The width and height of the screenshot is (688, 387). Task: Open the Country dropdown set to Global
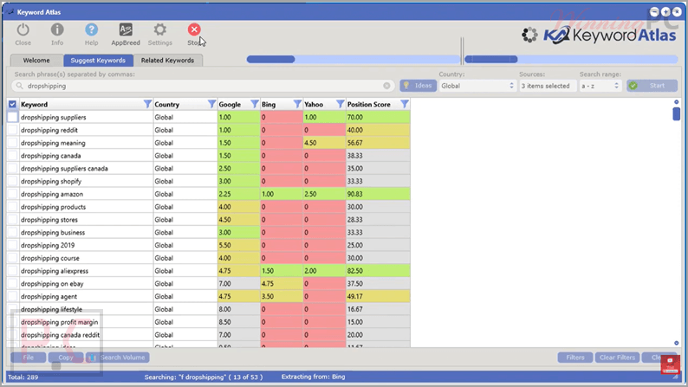pos(477,86)
